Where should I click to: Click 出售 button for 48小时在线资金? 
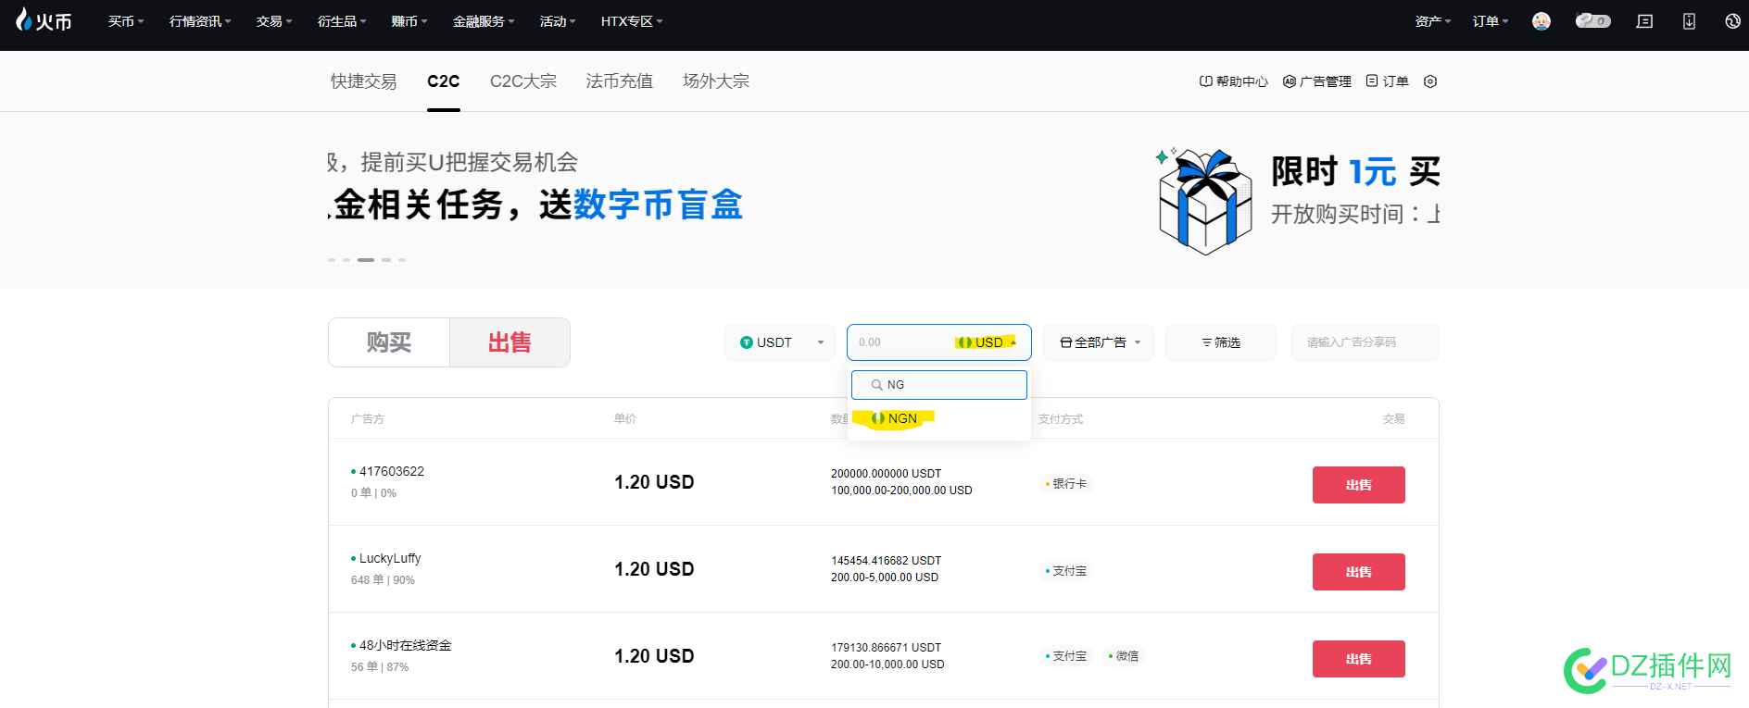[1359, 659]
